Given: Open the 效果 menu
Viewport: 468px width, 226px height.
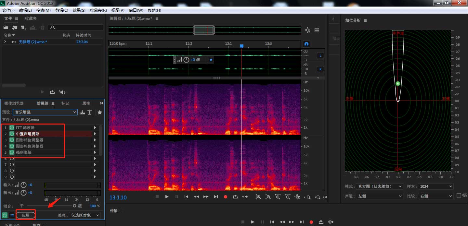Looking at the screenshot, I should 78,10.
